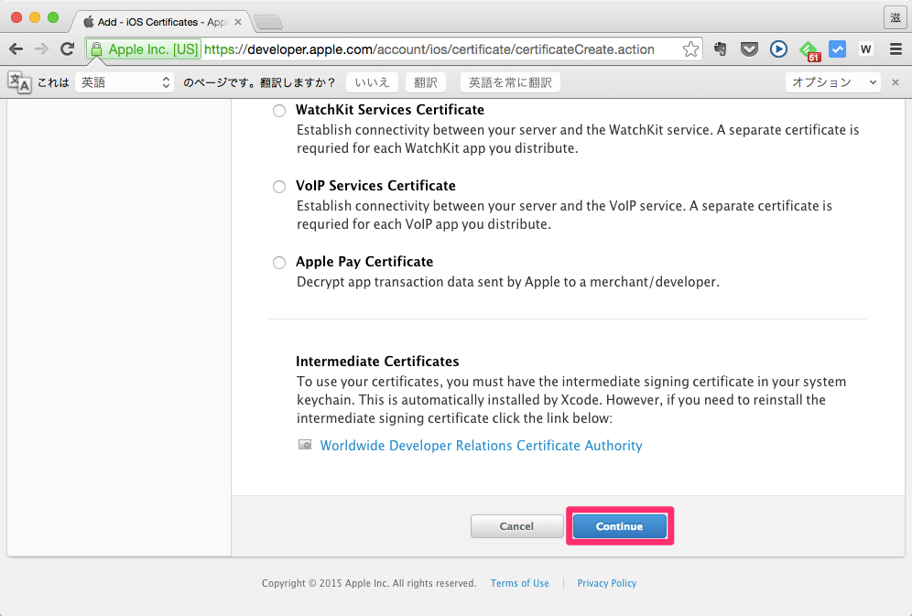
Task: Click the blue checkmark extension icon
Action: [837, 49]
